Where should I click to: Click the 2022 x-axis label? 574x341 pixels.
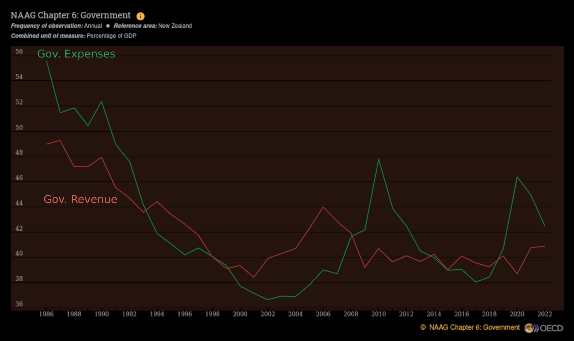pyautogui.click(x=545, y=314)
